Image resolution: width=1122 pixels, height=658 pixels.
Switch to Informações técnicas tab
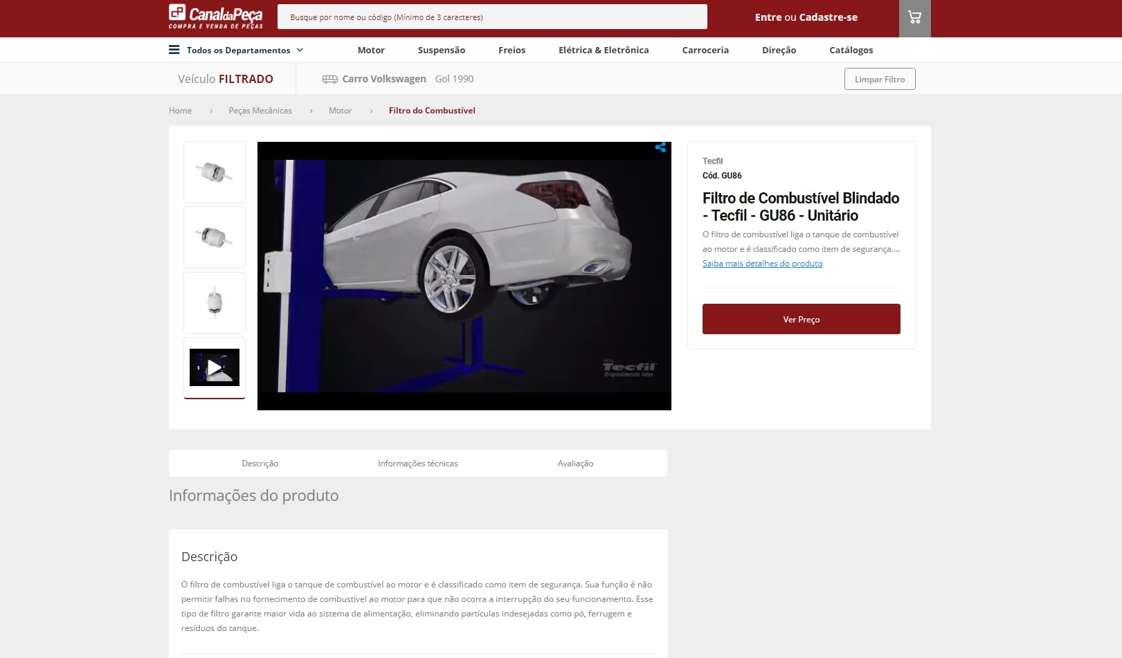click(417, 464)
